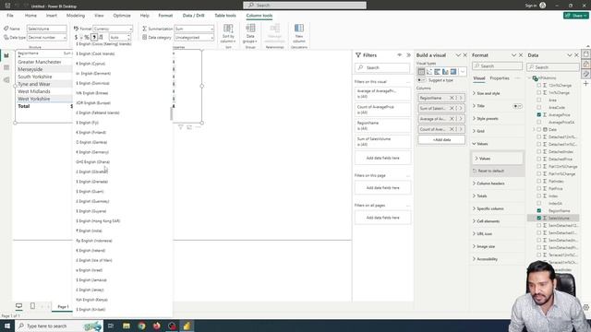Select the column chart visual type icon

[x=445, y=72]
